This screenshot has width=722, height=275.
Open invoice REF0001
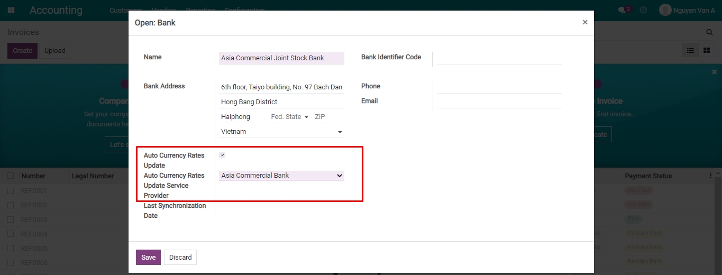click(x=34, y=190)
